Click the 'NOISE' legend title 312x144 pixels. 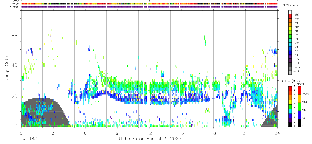pos(301,84)
